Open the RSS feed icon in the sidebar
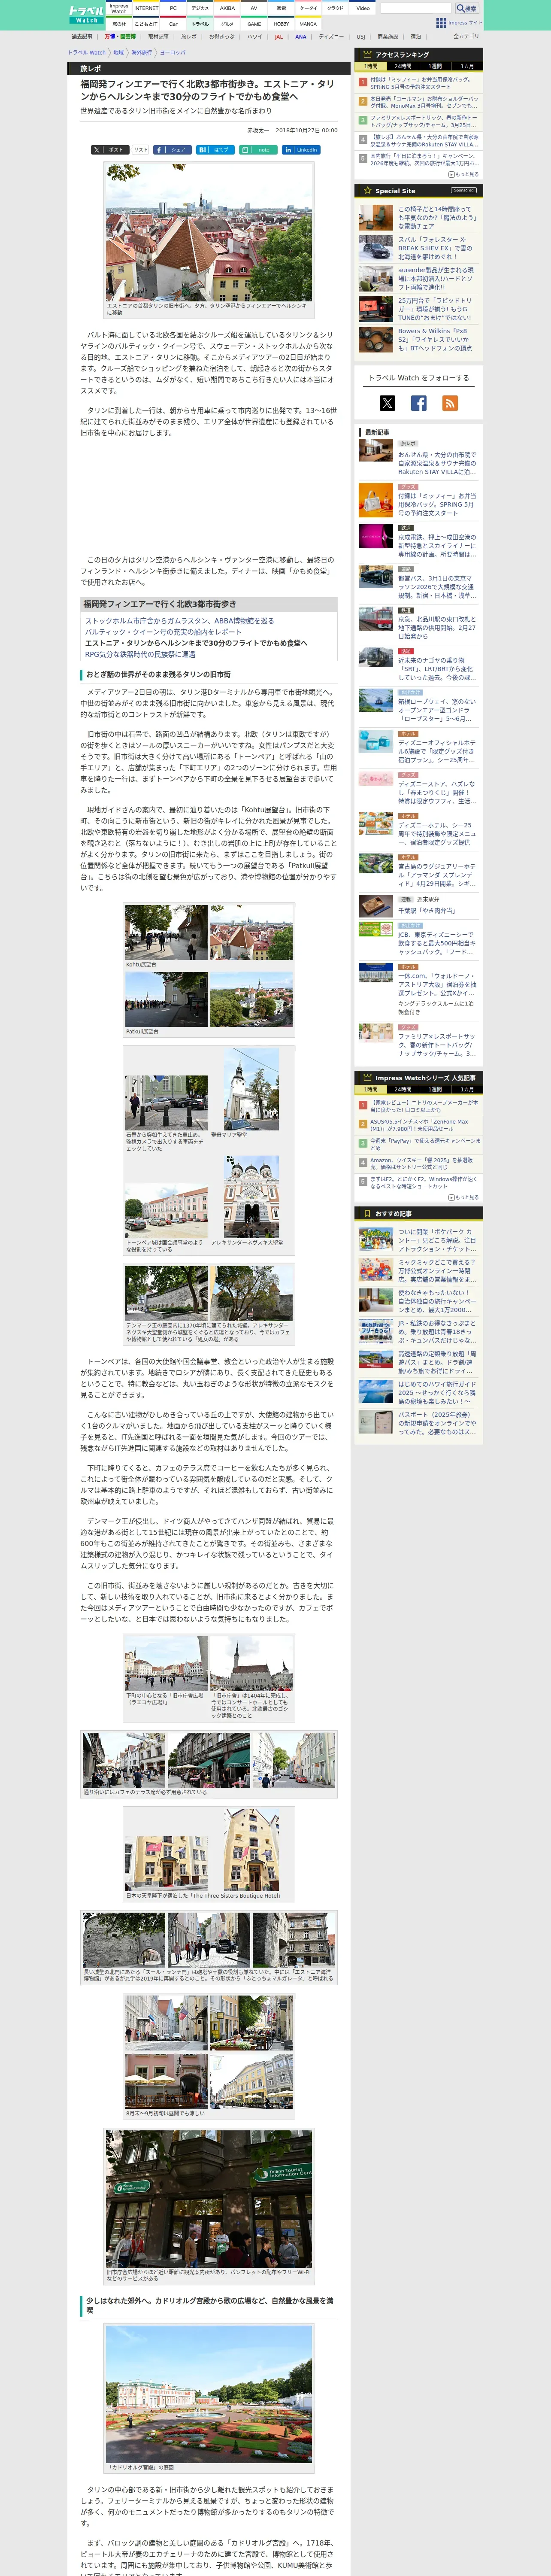Image resolution: width=551 pixels, height=2576 pixels. click(x=450, y=403)
